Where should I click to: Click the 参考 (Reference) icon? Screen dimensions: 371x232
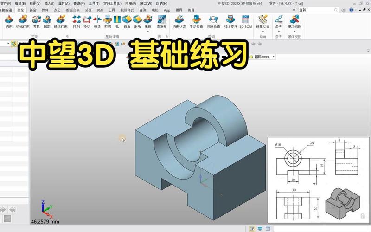click(x=279, y=19)
